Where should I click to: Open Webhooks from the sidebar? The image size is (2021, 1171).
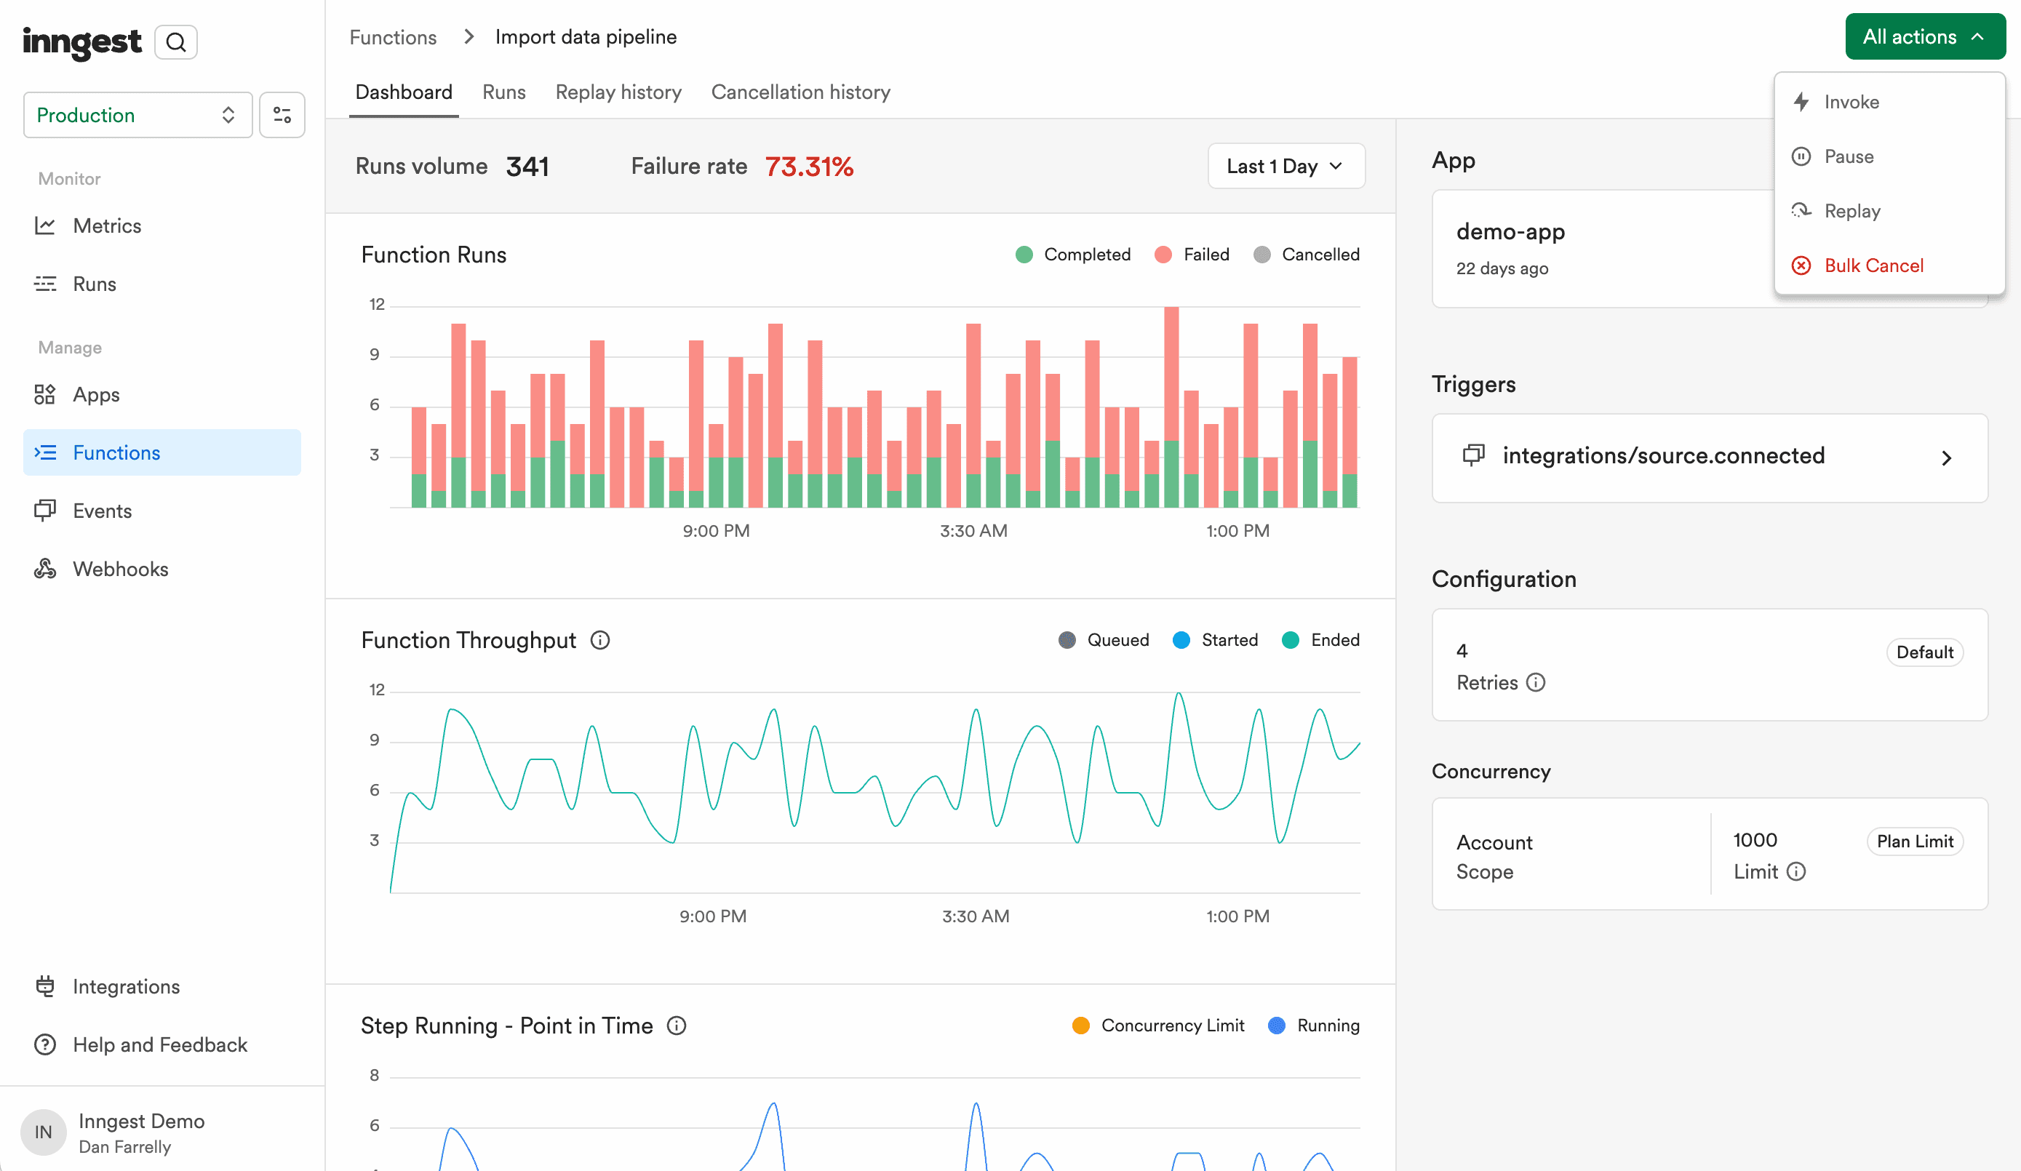pyautogui.click(x=120, y=569)
